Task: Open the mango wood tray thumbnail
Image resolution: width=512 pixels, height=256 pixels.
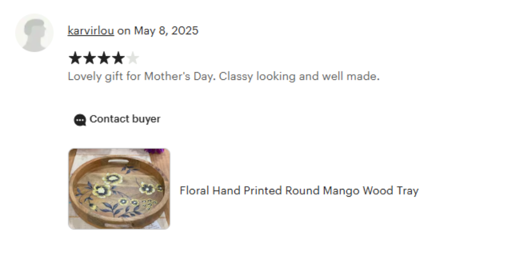Action: (119, 189)
